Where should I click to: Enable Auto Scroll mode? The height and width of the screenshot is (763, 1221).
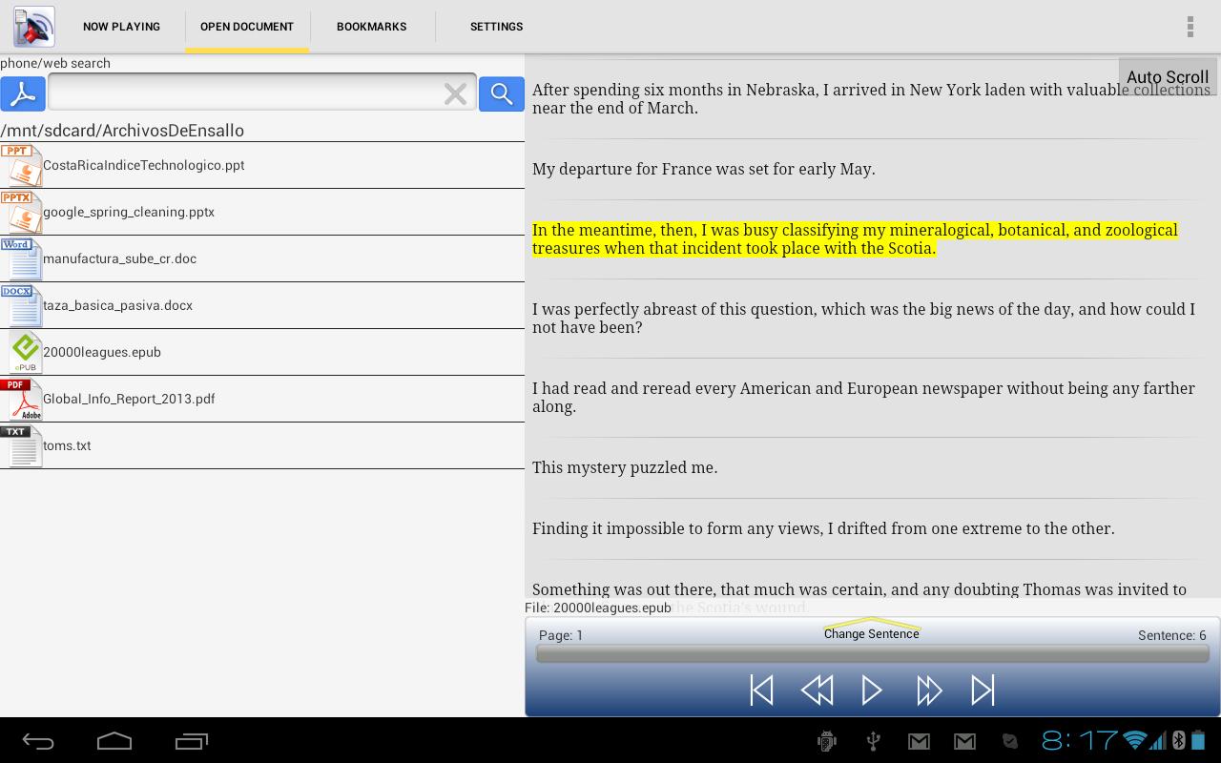point(1167,76)
